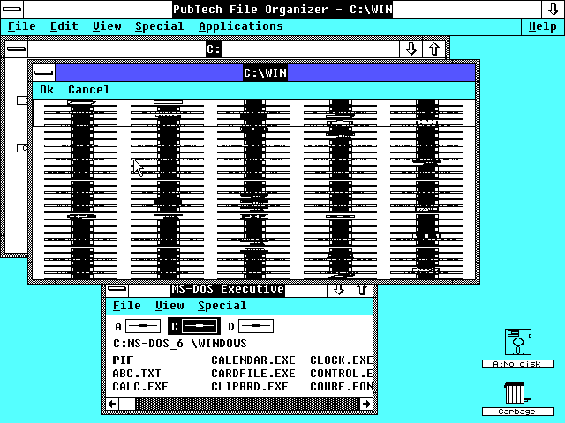Click MS-DOS Executive scroll left arrow

(112, 404)
